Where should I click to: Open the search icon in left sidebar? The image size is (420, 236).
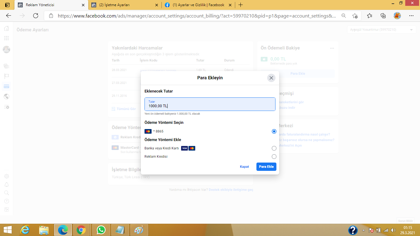coord(6,193)
